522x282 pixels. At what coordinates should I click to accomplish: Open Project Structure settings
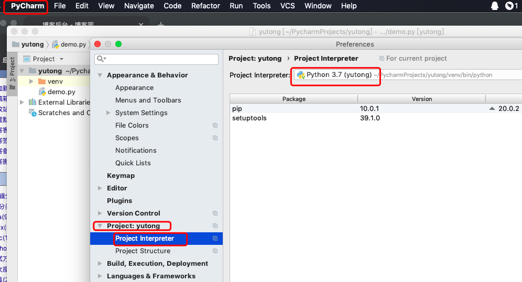coord(143,251)
